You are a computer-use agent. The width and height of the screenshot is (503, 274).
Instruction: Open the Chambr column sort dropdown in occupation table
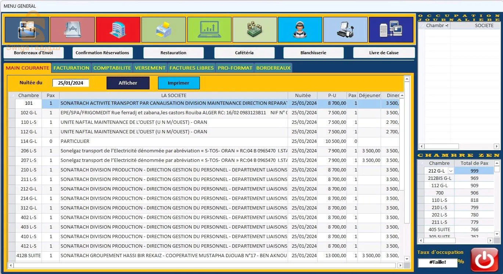[447, 26]
